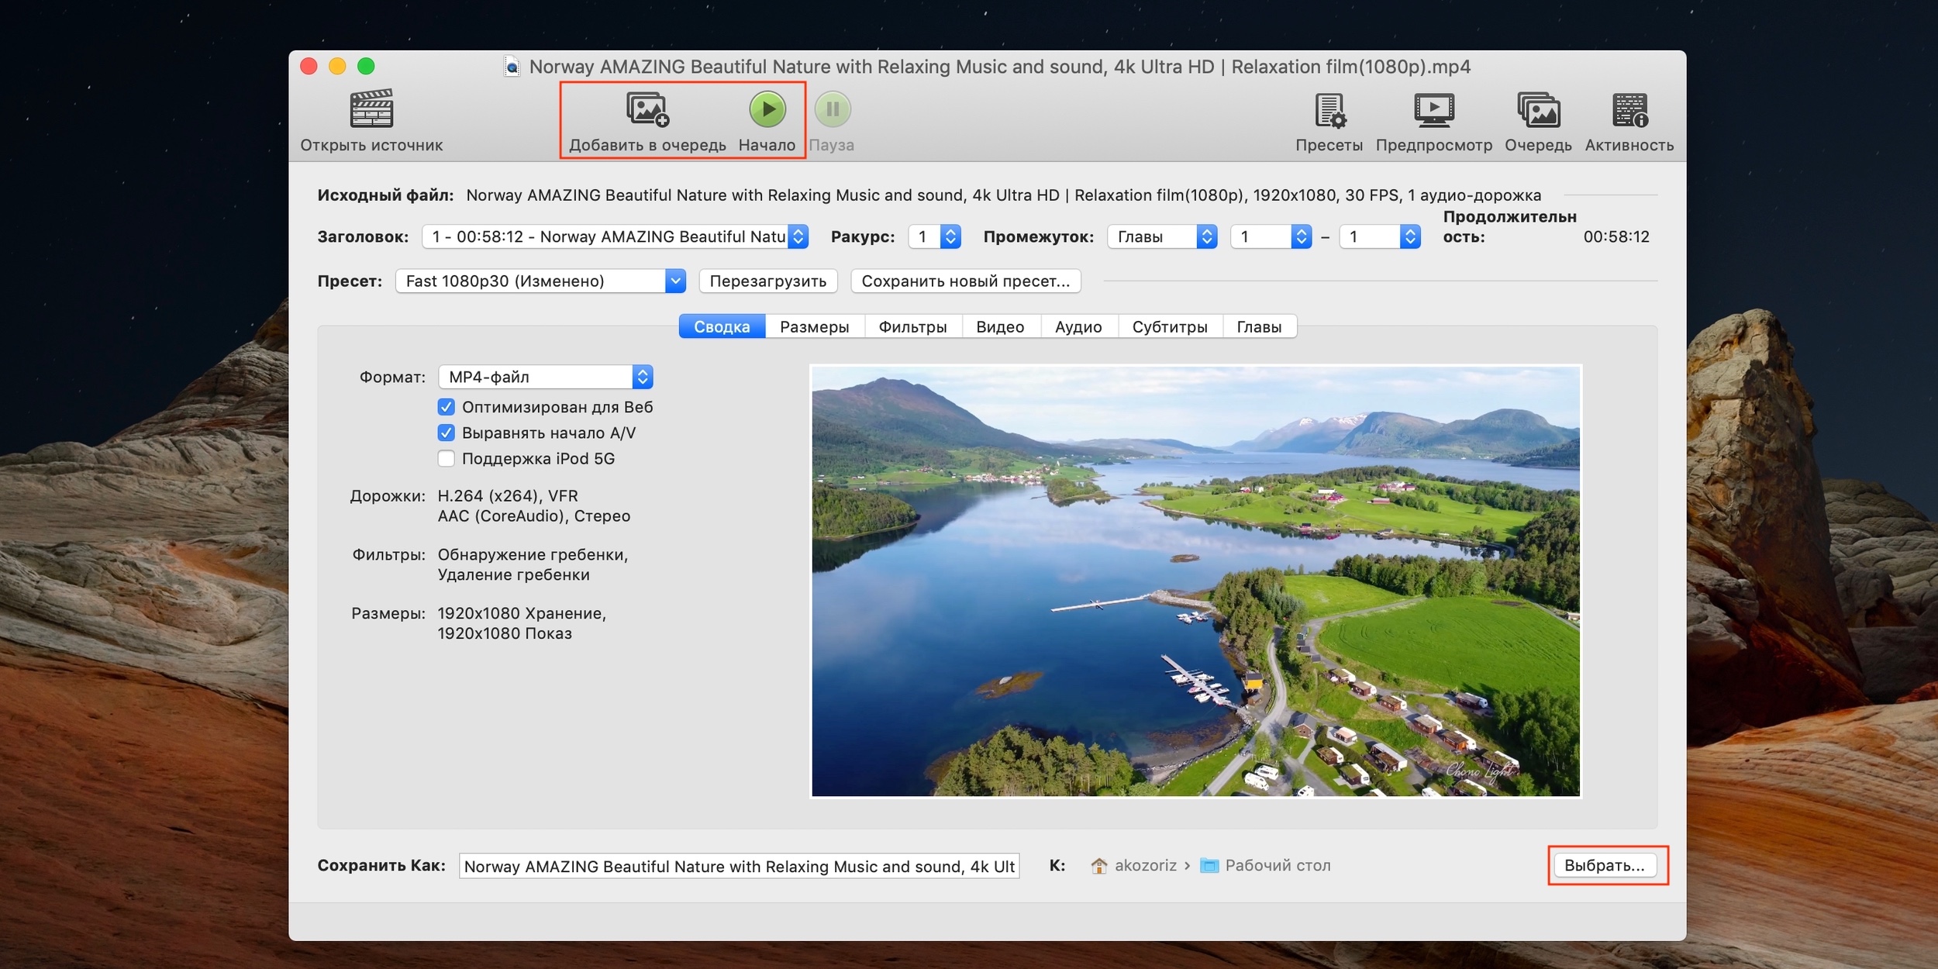Open the Activity log icon

click(1629, 110)
